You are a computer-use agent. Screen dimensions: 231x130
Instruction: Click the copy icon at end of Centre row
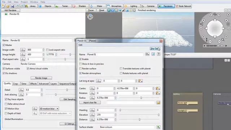coord(158,88)
